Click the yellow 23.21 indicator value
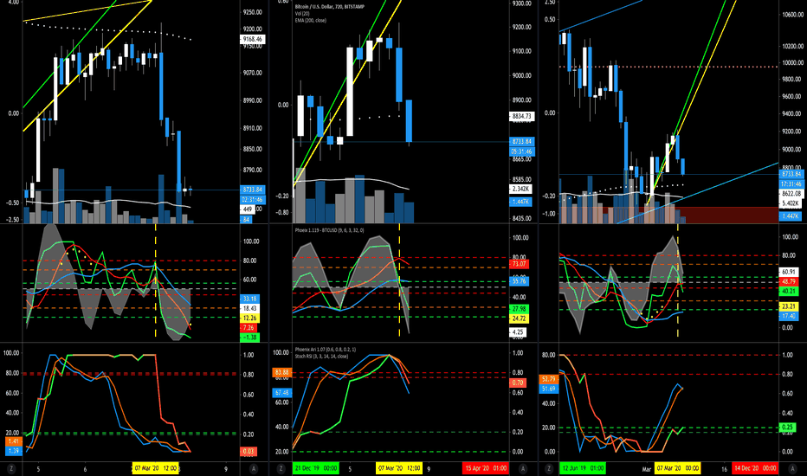 [x=789, y=306]
